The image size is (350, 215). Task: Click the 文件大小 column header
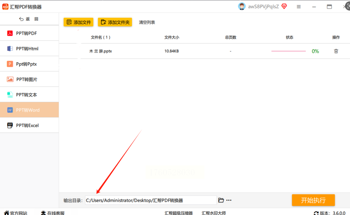(x=172, y=37)
